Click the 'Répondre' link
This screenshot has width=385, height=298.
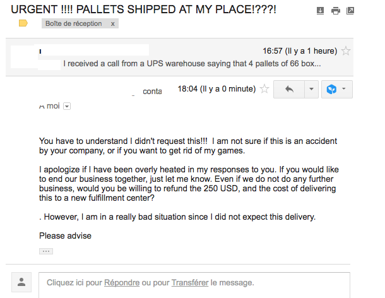[122, 282]
